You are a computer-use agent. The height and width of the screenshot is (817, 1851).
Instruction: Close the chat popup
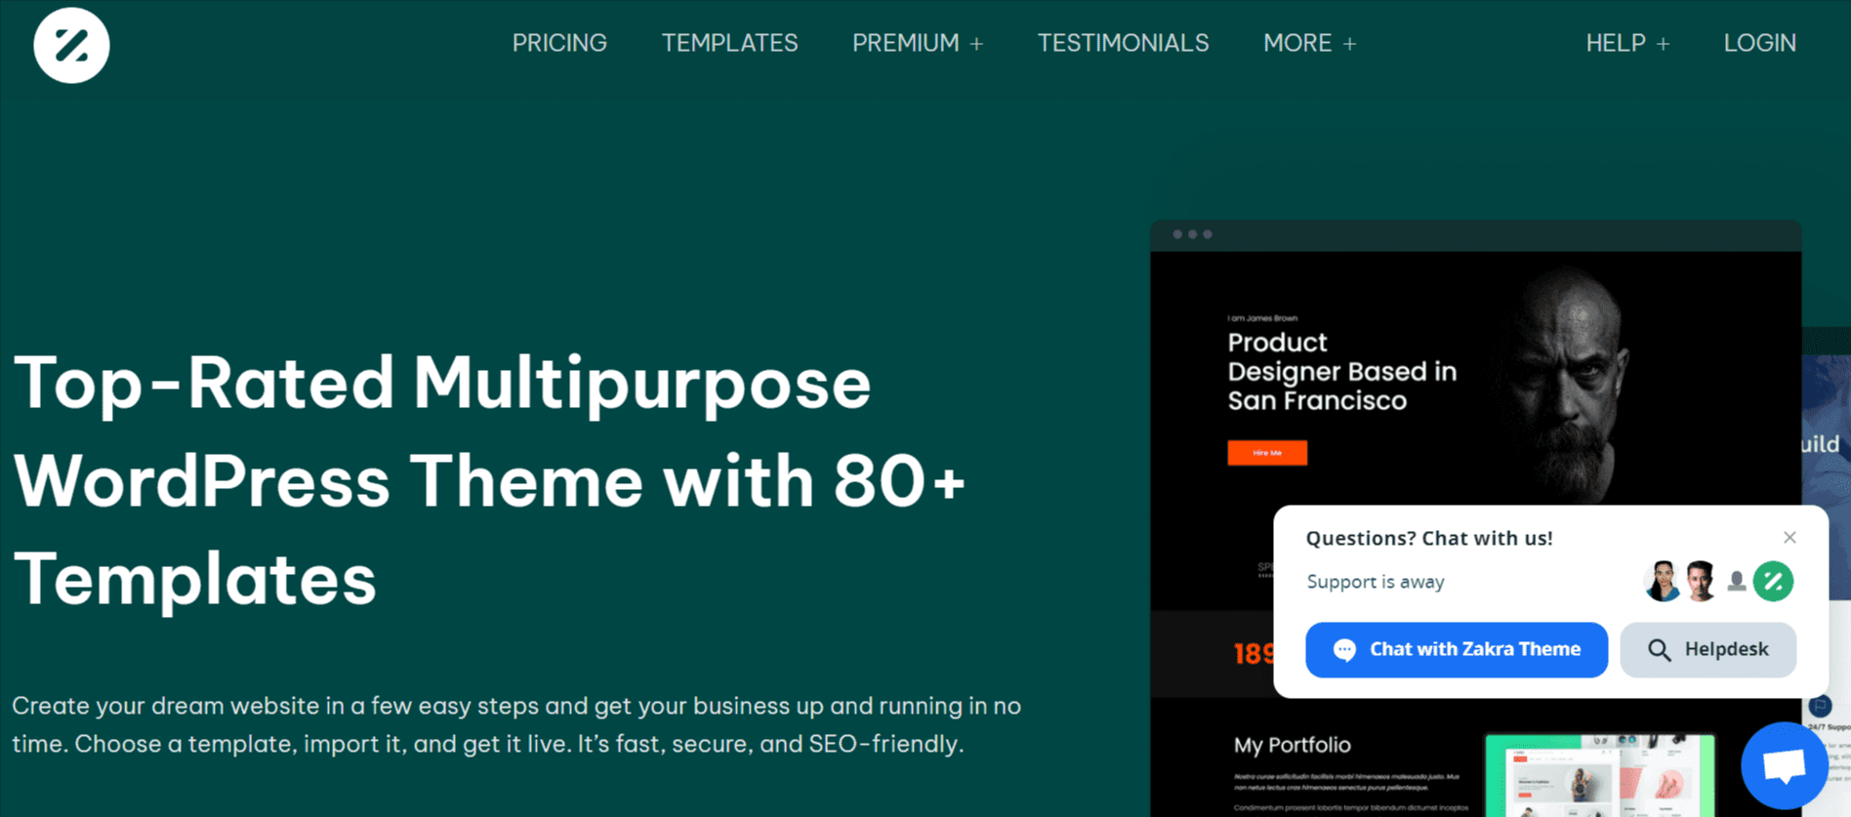pyautogui.click(x=1789, y=537)
